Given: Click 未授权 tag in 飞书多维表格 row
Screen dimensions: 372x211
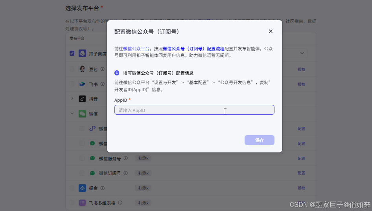Looking at the screenshot, I should (143, 203).
